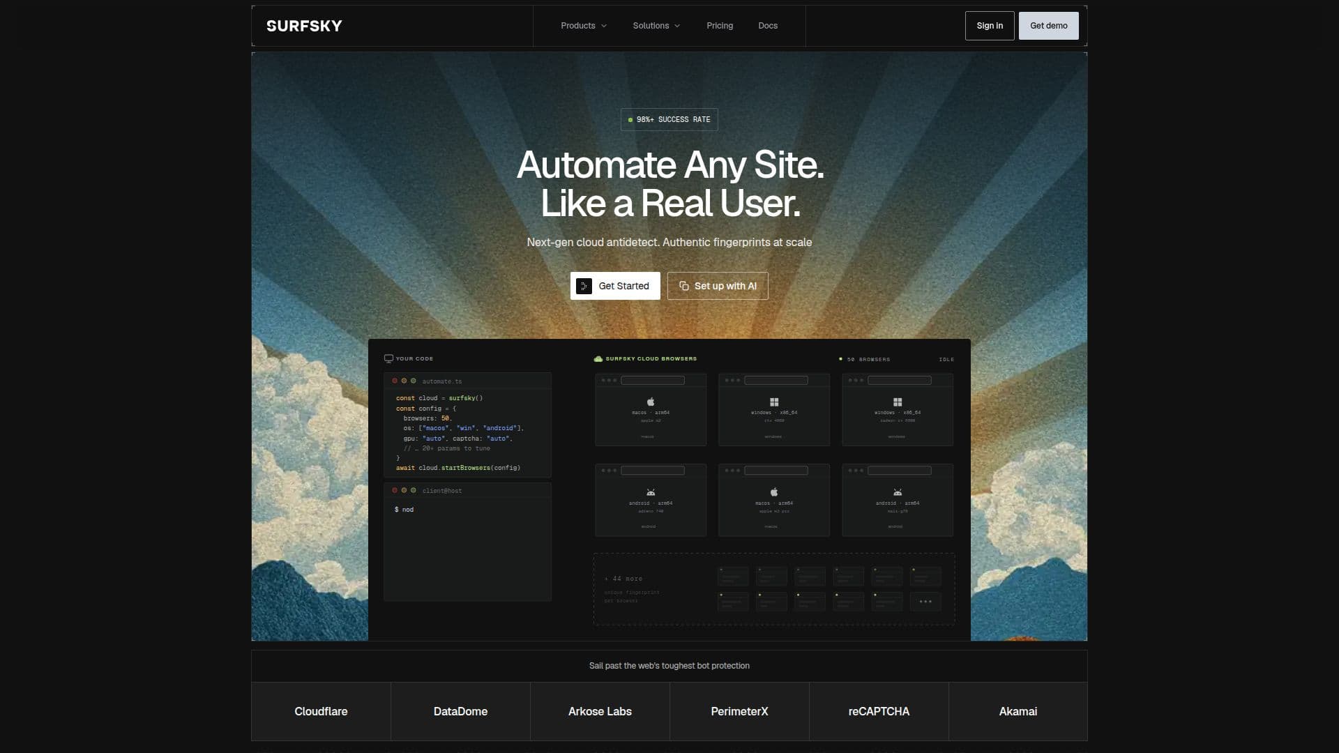
Task: Click the monitor icon beside YOUR CODE
Action: tap(388, 358)
